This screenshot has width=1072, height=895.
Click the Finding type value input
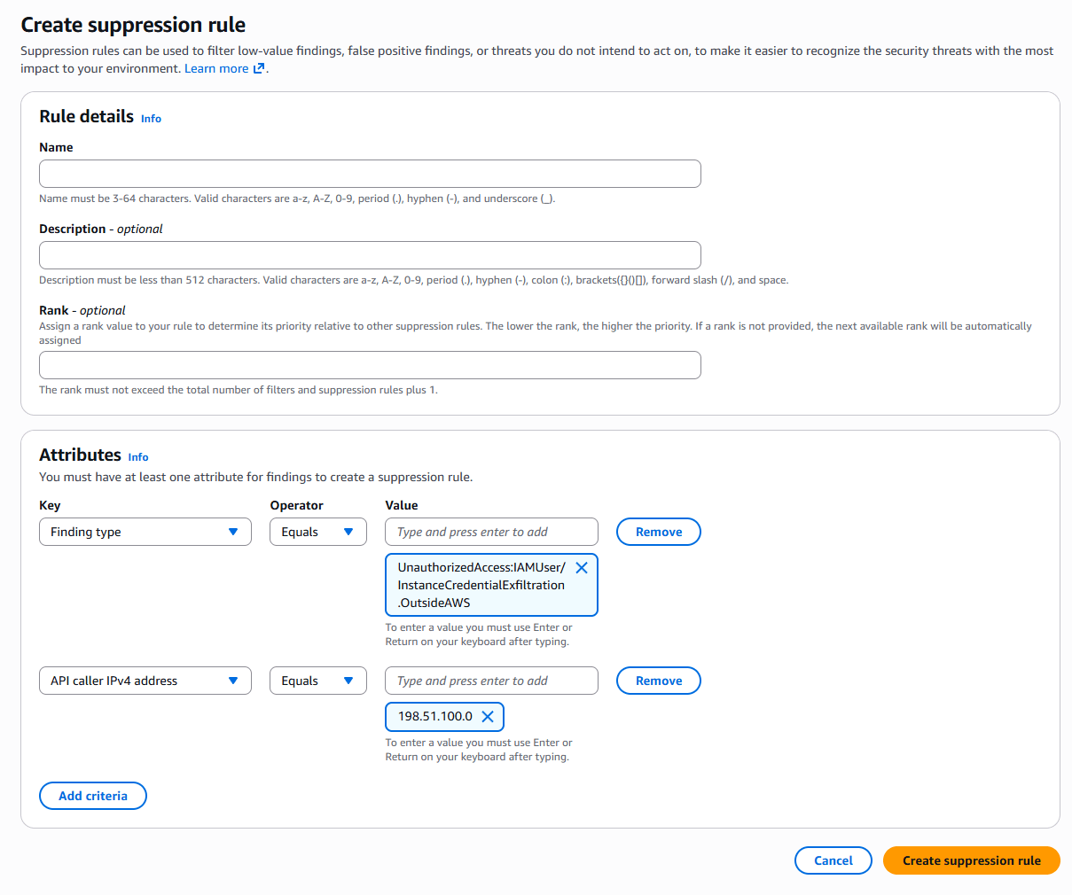pos(491,532)
